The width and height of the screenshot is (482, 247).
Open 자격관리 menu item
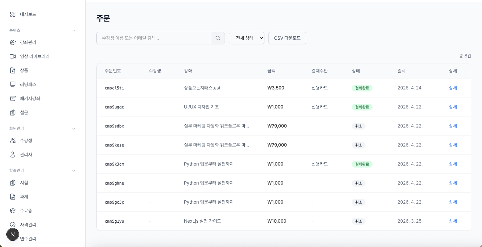[43, 225]
